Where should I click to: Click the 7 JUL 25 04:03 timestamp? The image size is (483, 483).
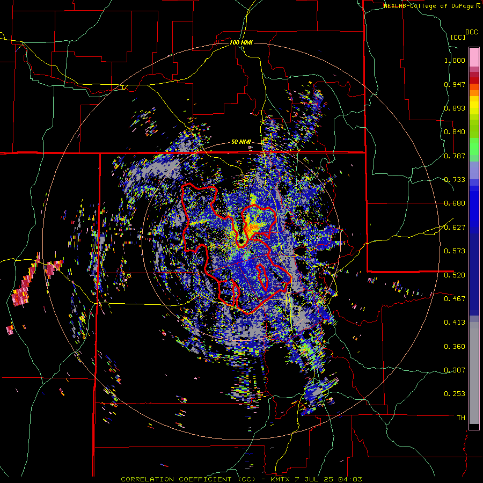click(328, 479)
